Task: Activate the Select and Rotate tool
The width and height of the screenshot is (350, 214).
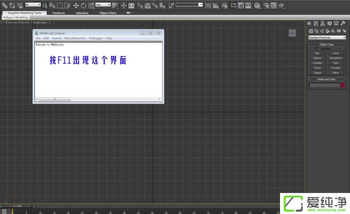Action: (83, 5)
